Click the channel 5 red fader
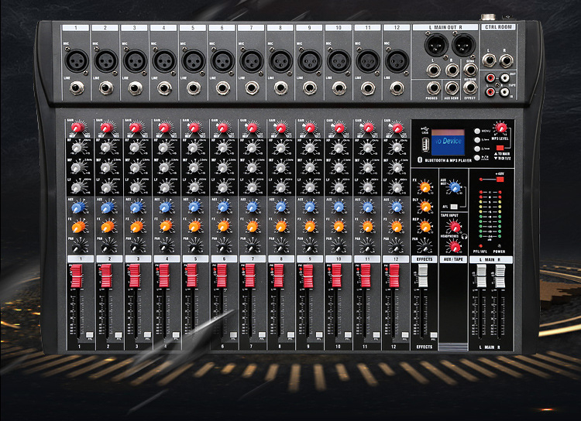The width and height of the screenshot is (581, 421). point(191,275)
